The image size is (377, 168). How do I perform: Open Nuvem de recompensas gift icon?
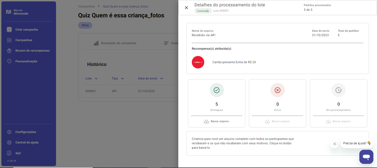(9, 51)
